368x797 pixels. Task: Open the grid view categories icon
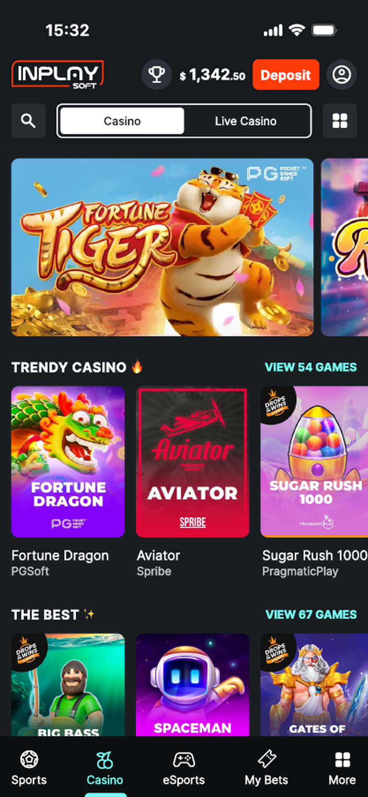[340, 121]
